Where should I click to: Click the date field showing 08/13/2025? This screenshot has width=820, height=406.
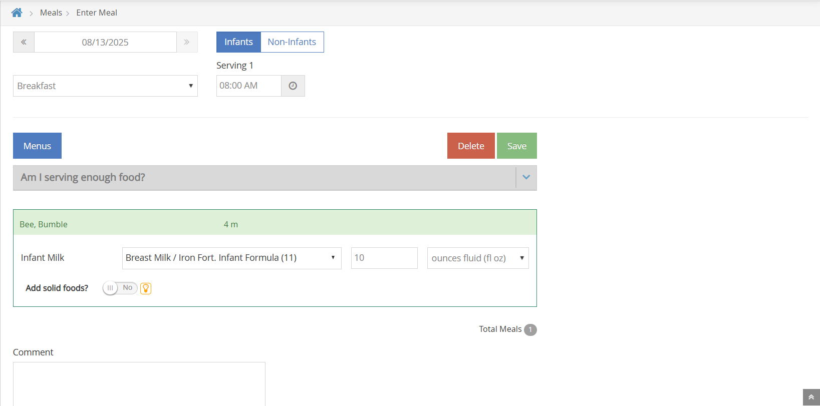point(105,42)
